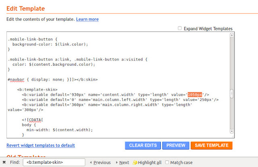The width and height of the screenshot is (258, 167).
Task: Go to Previous find match
Action: click(x=100, y=163)
